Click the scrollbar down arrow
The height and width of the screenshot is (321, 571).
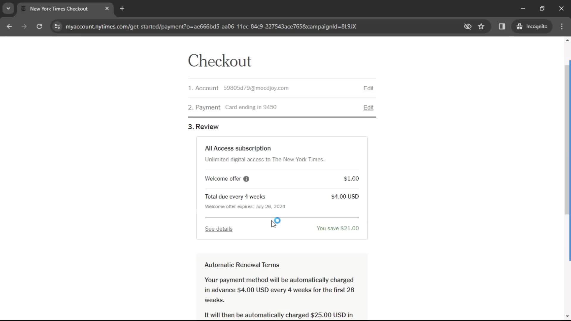coord(567,317)
